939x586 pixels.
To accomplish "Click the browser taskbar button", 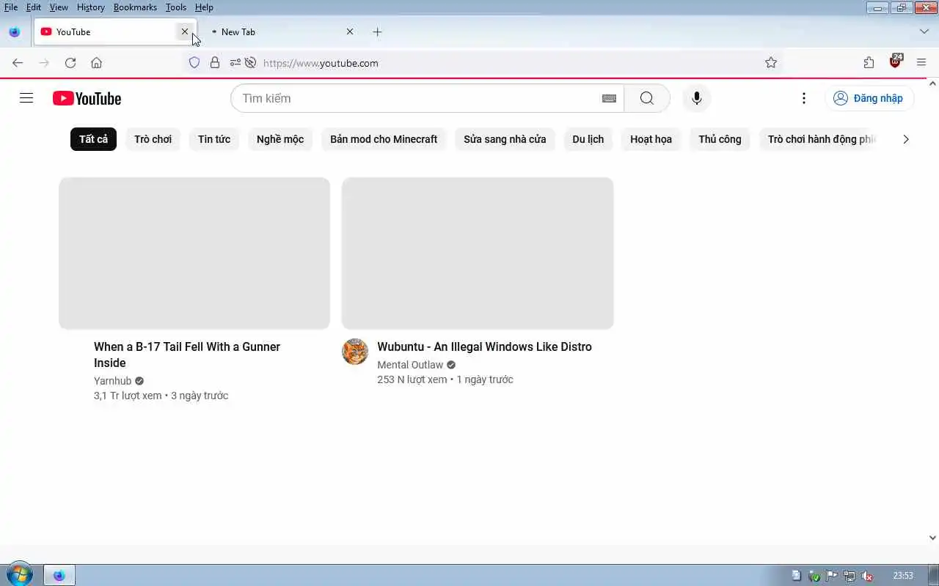I will [59, 576].
